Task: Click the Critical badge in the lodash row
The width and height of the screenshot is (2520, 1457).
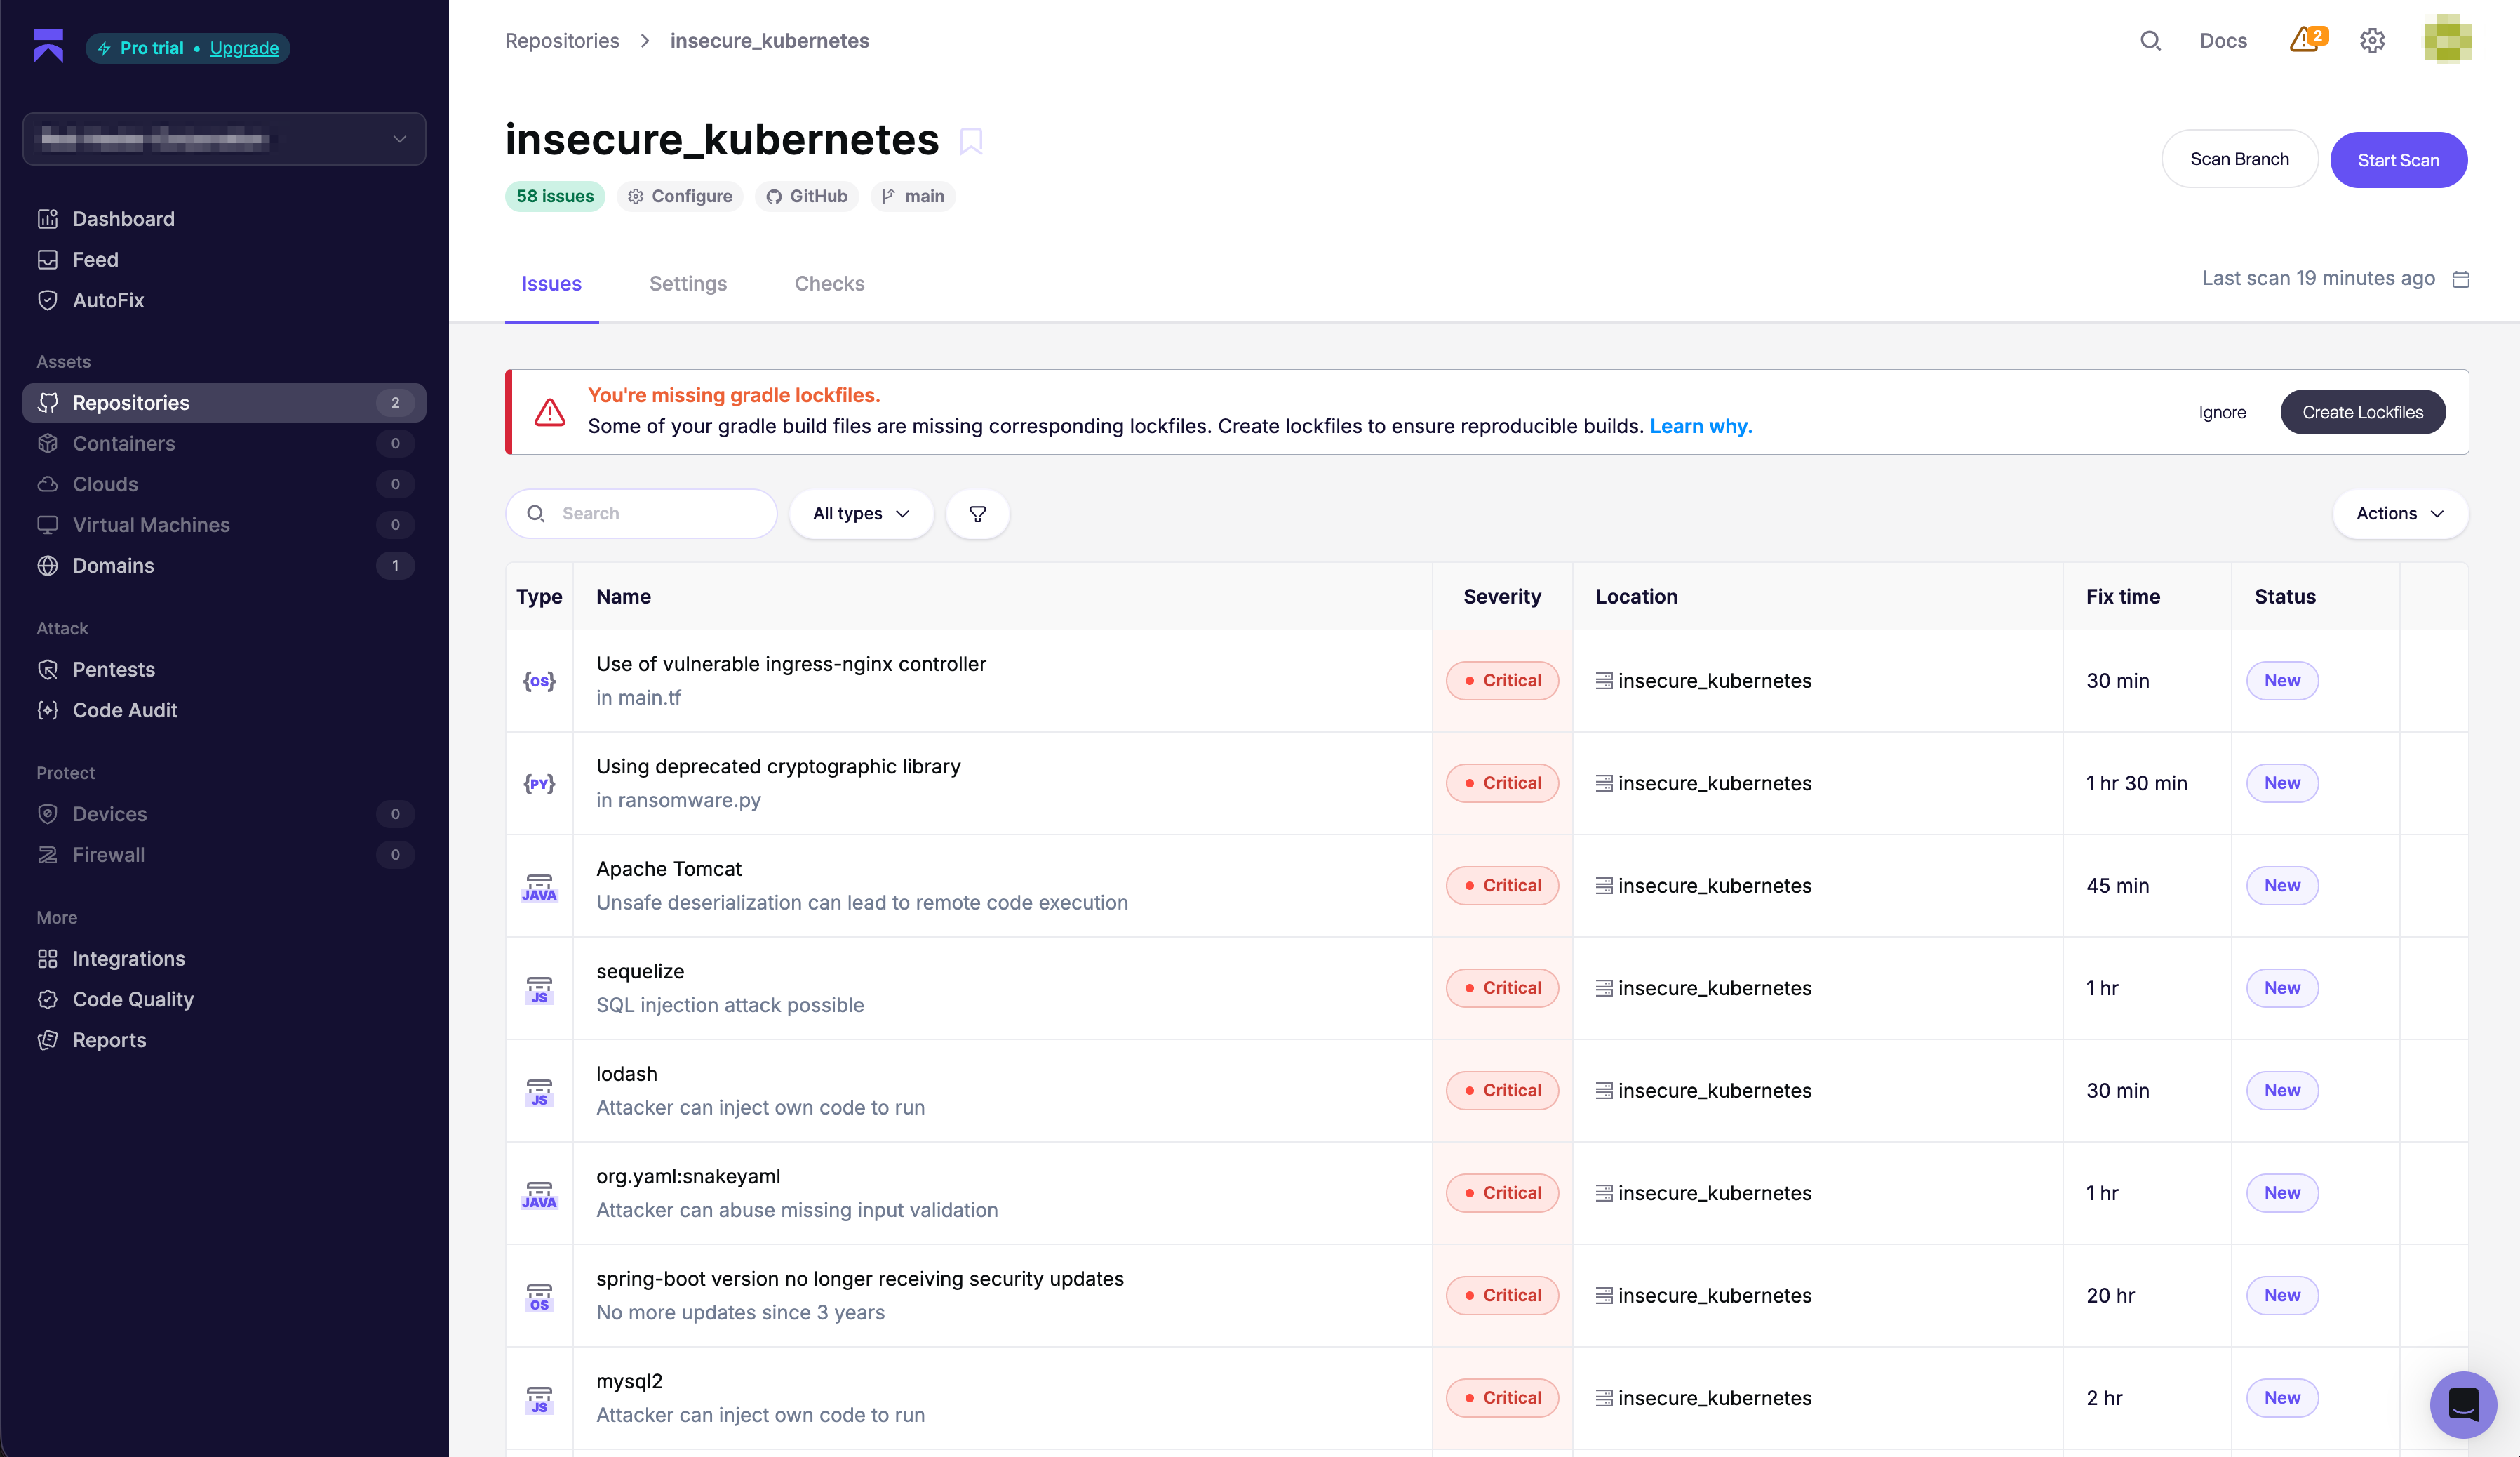Action: pos(1502,1091)
